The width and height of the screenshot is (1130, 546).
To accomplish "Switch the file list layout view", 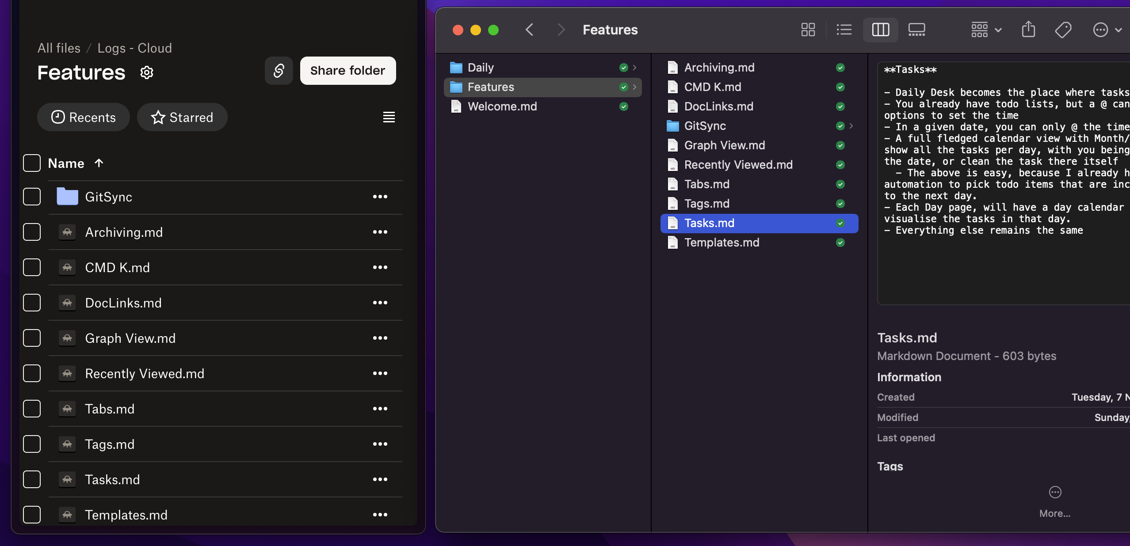I will click(x=388, y=117).
